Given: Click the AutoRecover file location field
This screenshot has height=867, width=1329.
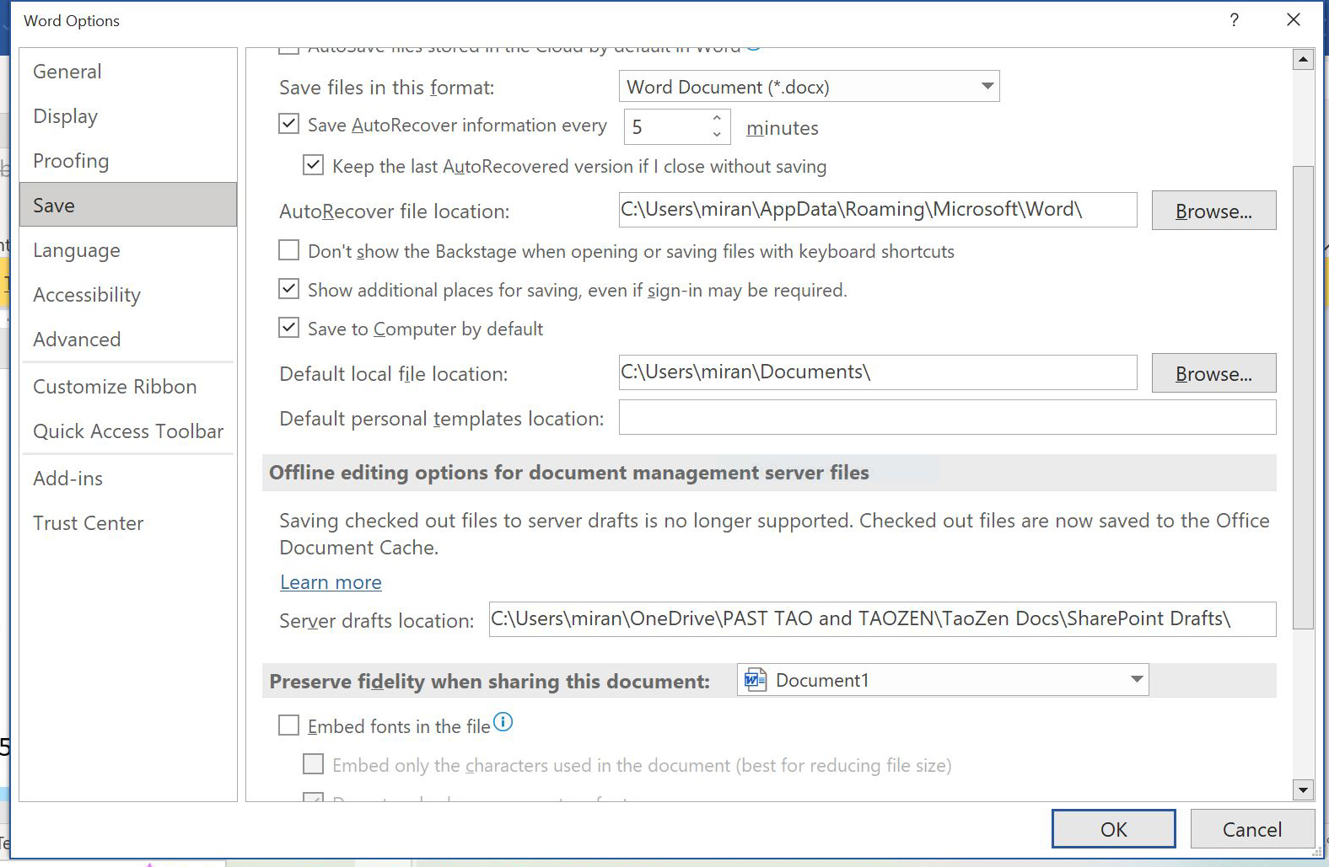Looking at the screenshot, I should point(878,210).
